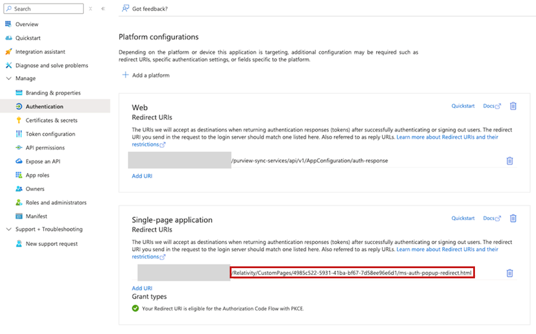Click the Owners people icon
Screen dimensions: 536x334
click(x=19, y=189)
